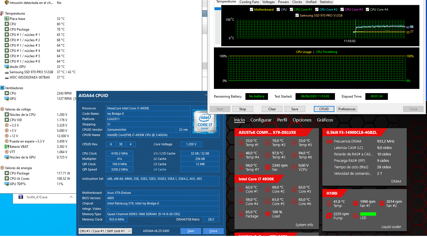Click Save in the AIDA64 CPUID window
This screenshot has height=237, width=427.
tap(191, 231)
